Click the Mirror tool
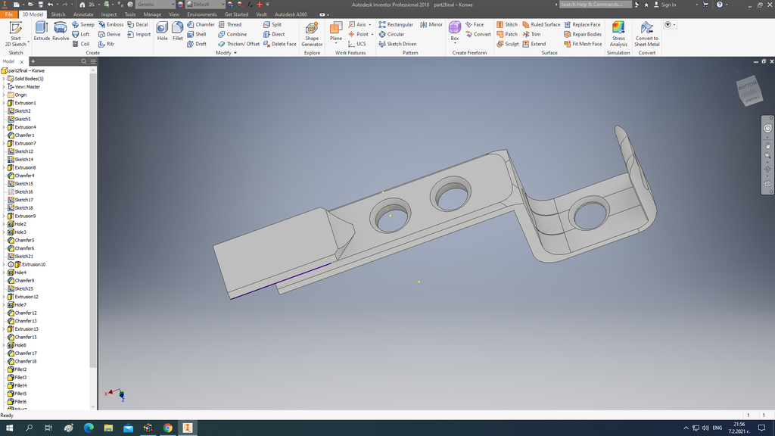 (x=431, y=24)
